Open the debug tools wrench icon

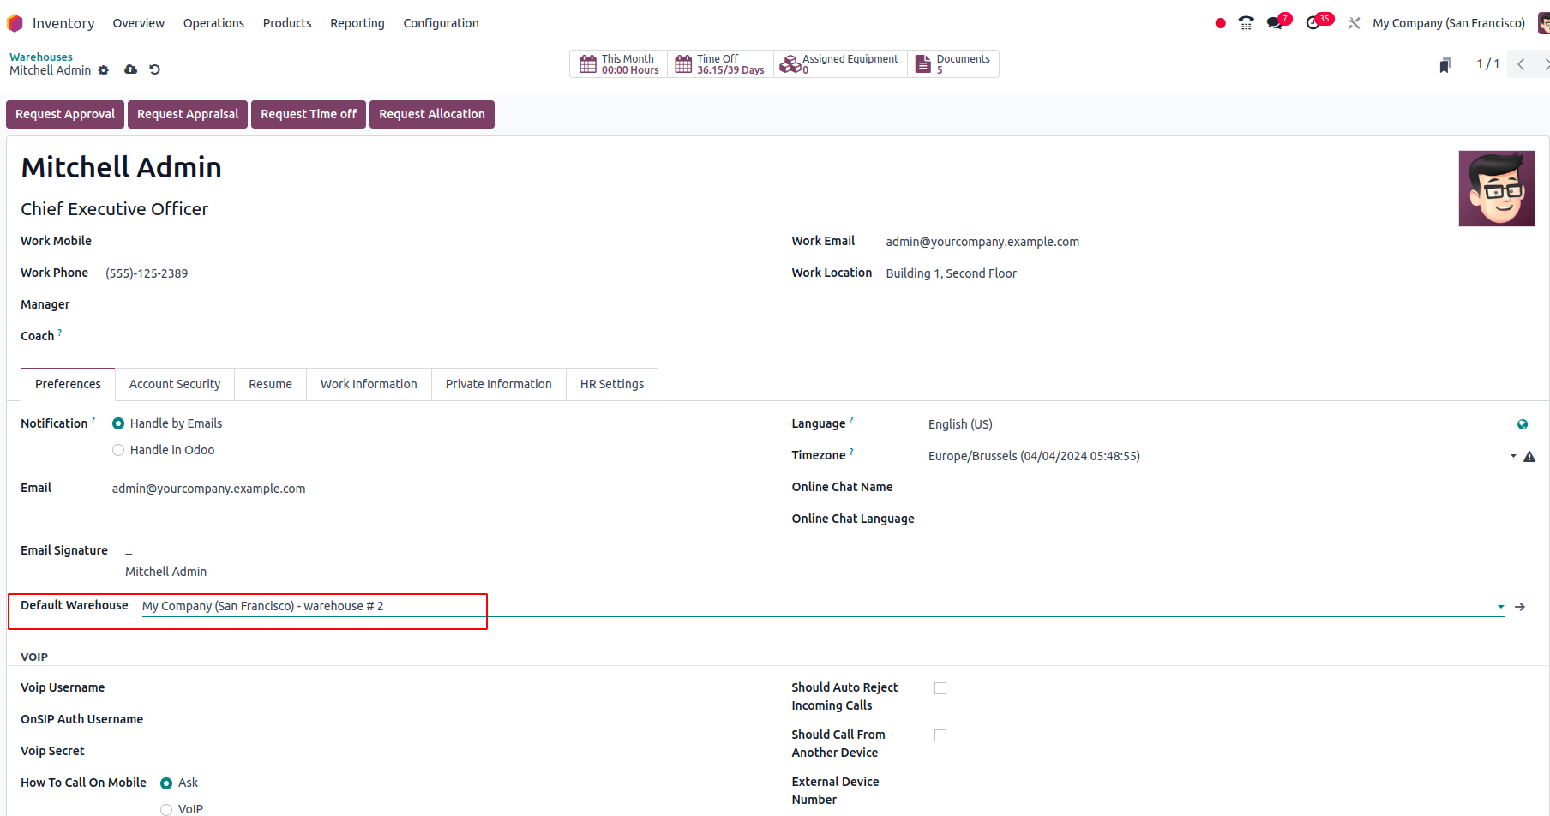pyautogui.click(x=1354, y=23)
